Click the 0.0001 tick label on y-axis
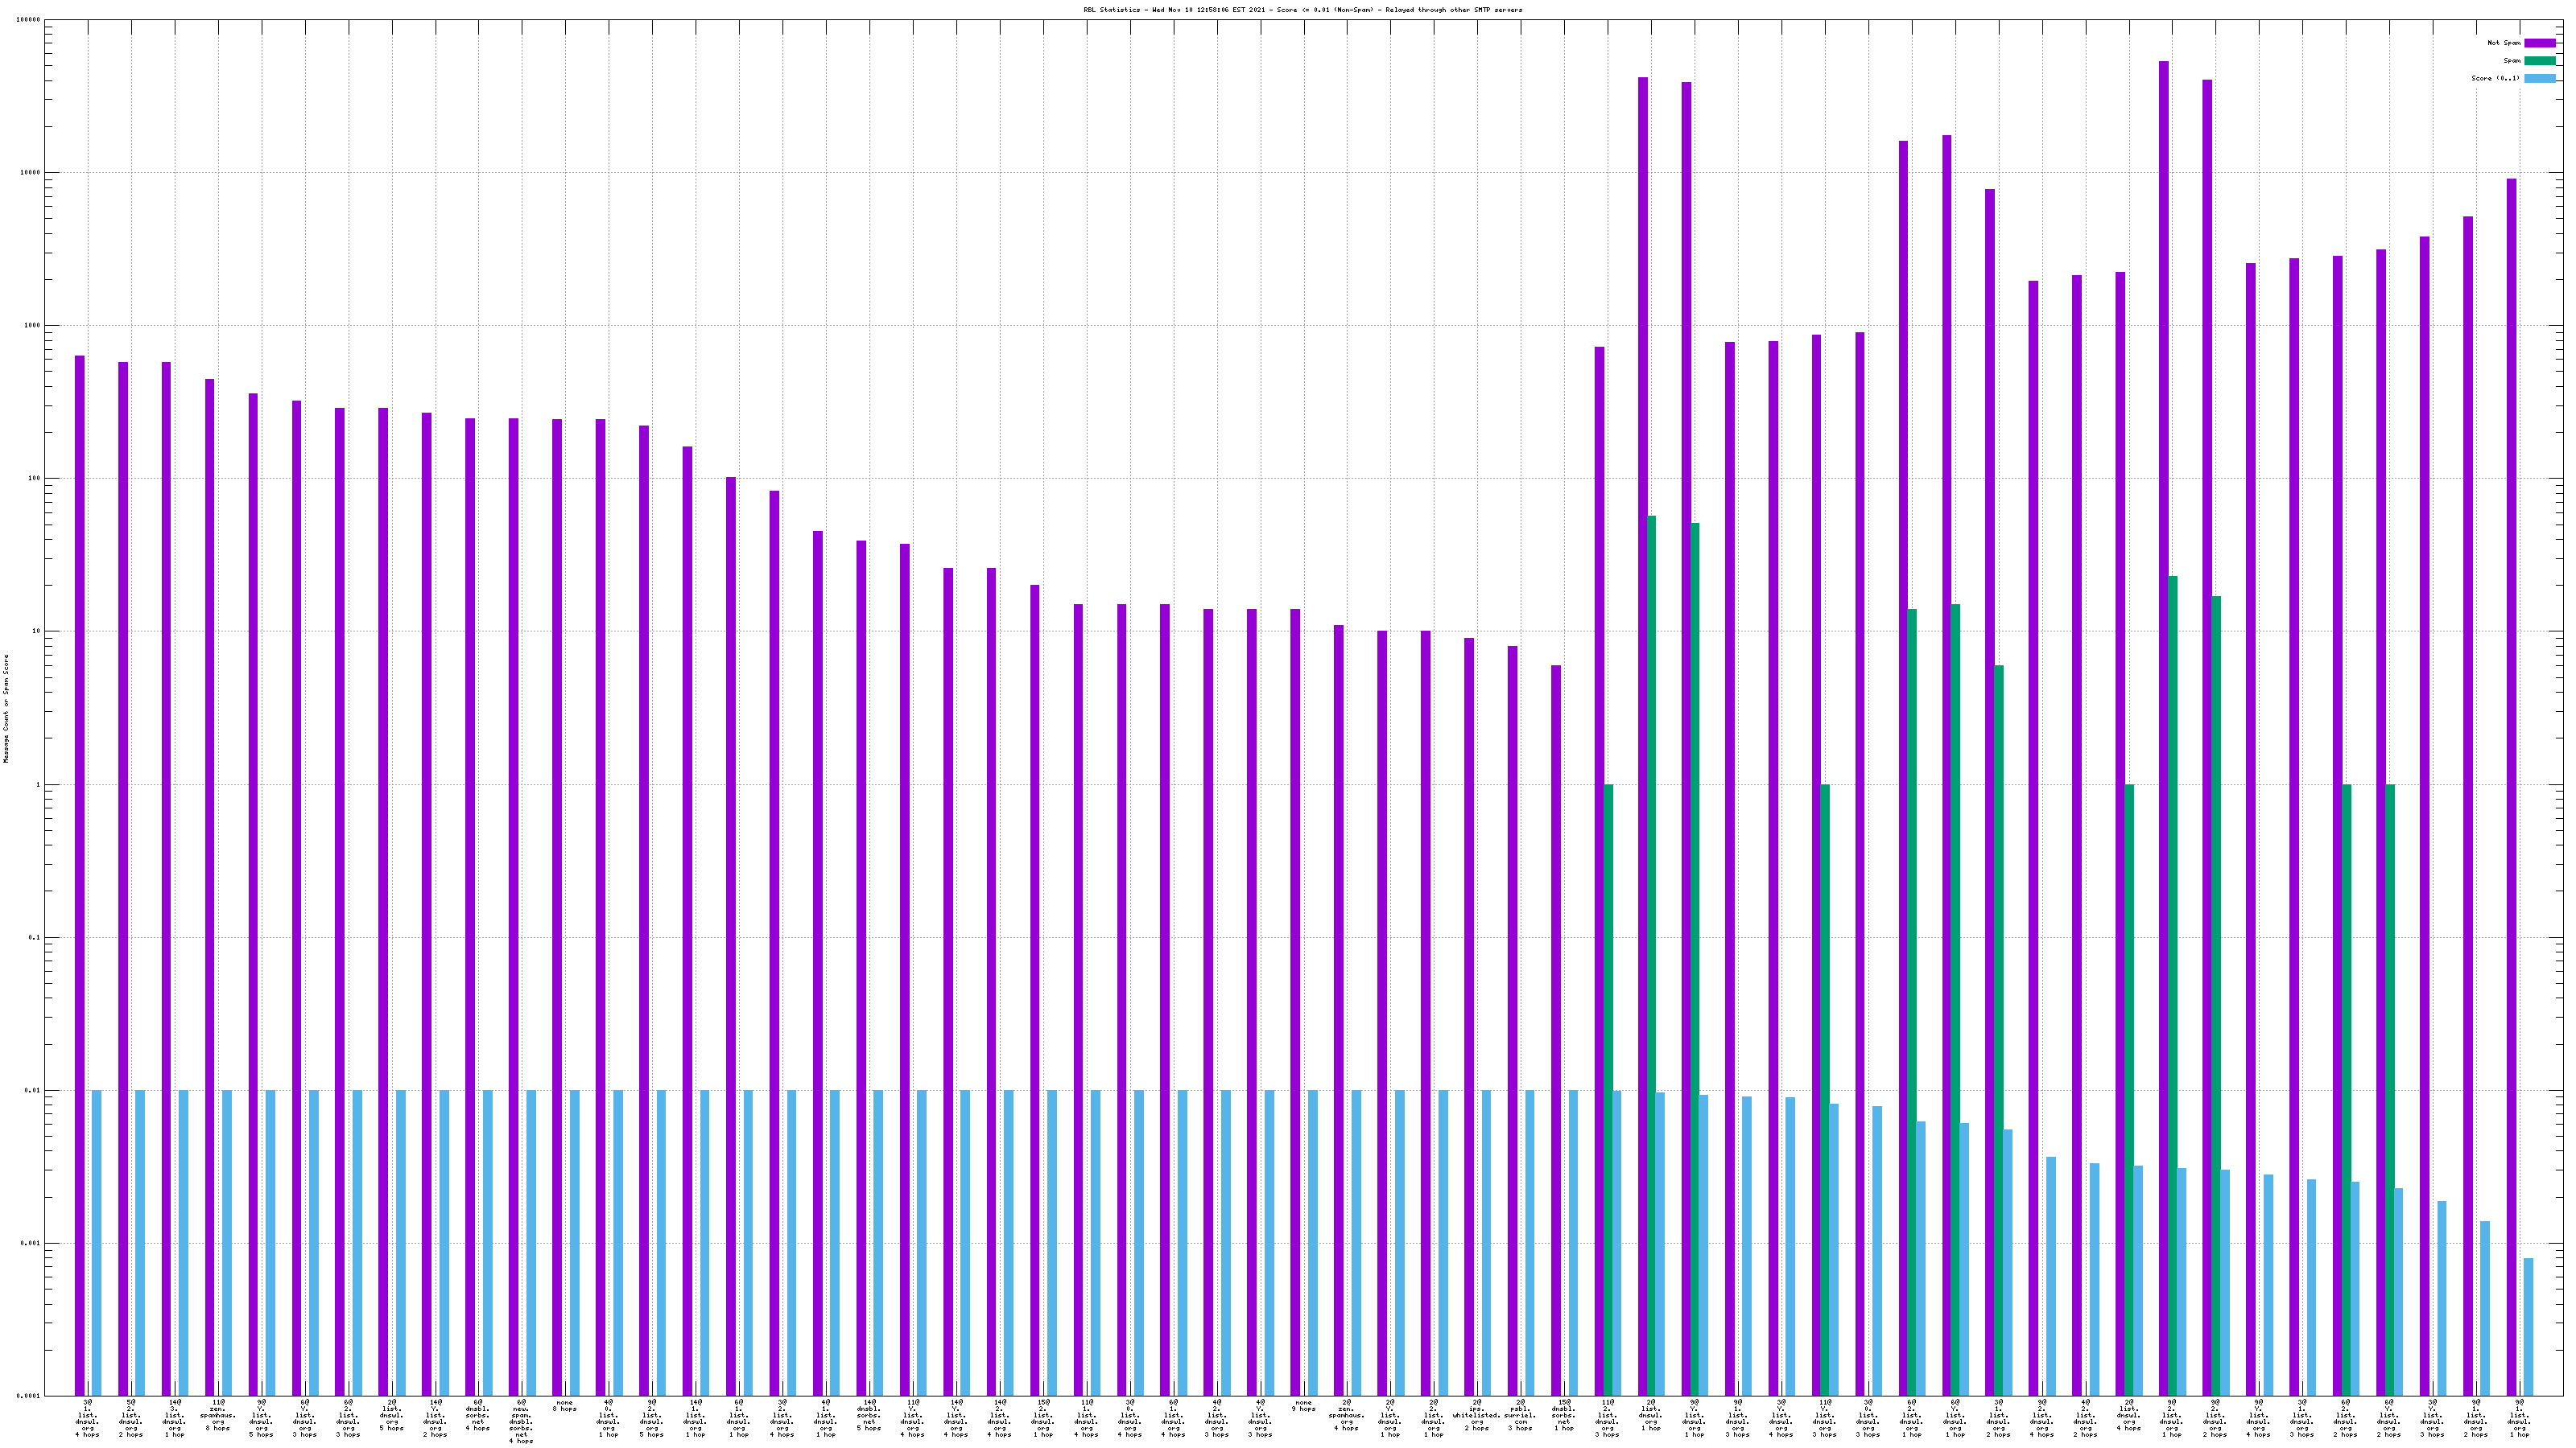The width and height of the screenshot is (2576, 1448). (x=30, y=1396)
